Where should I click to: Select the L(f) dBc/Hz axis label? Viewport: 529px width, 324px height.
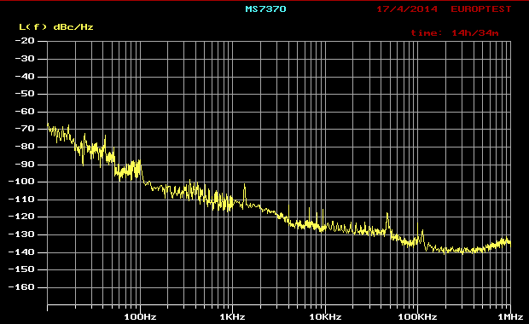(56, 27)
